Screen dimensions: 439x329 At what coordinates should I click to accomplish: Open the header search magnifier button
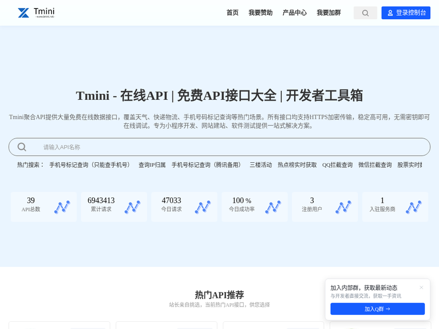tap(365, 13)
